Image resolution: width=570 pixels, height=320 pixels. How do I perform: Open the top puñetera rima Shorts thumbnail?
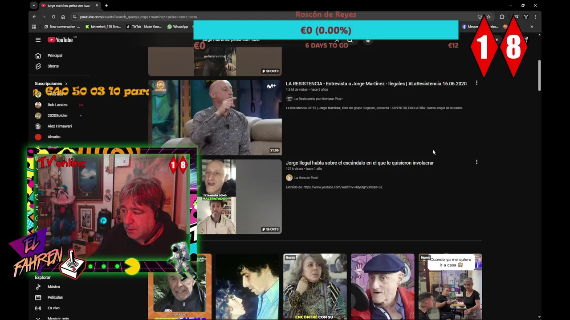pos(215,61)
